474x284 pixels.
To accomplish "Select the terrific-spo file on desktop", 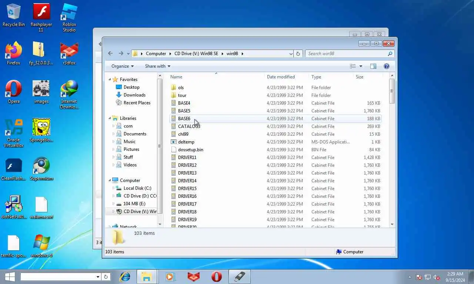I will point(14,246).
